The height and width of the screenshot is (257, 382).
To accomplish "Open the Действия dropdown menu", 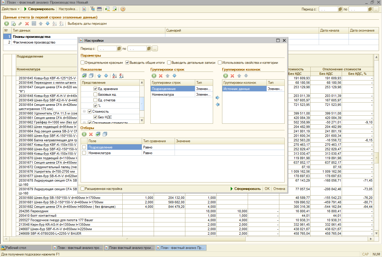I will [11, 9].
